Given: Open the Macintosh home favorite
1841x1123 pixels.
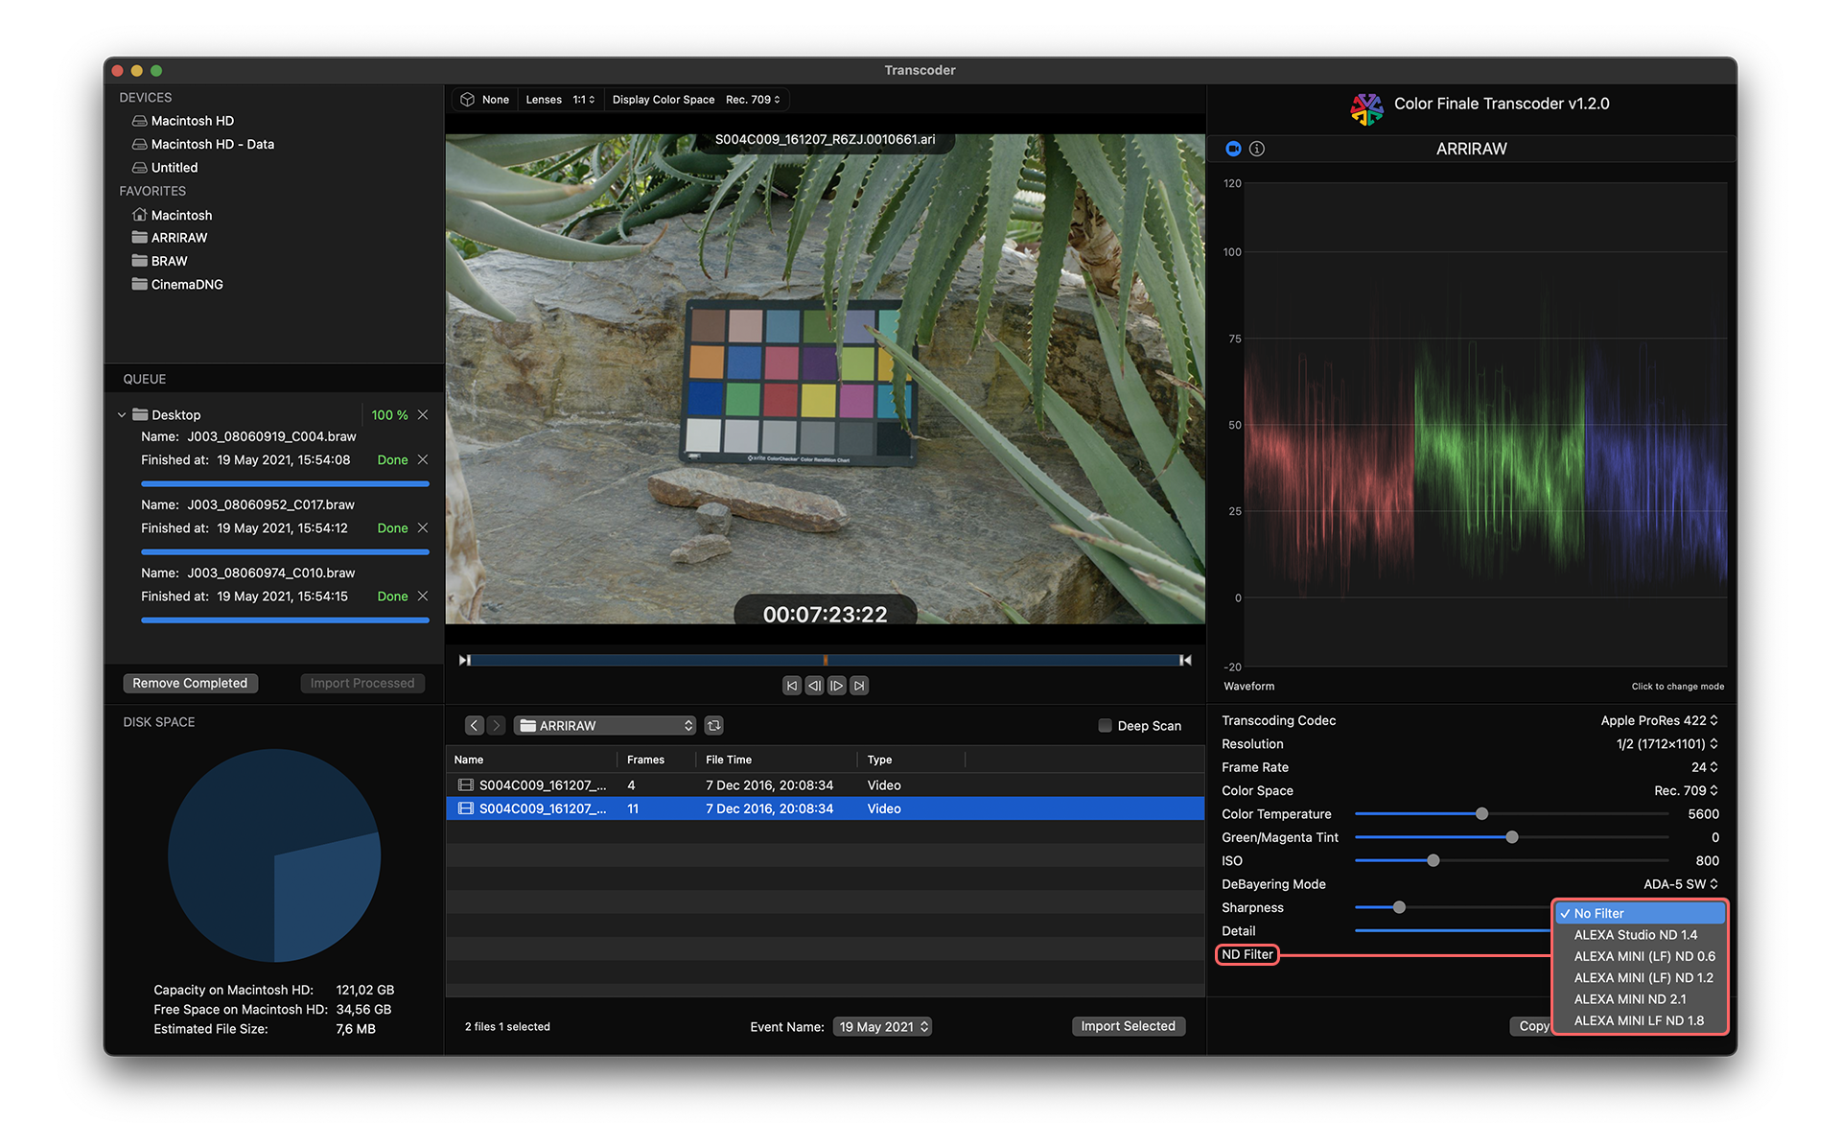Looking at the screenshot, I should click(x=181, y=215).
